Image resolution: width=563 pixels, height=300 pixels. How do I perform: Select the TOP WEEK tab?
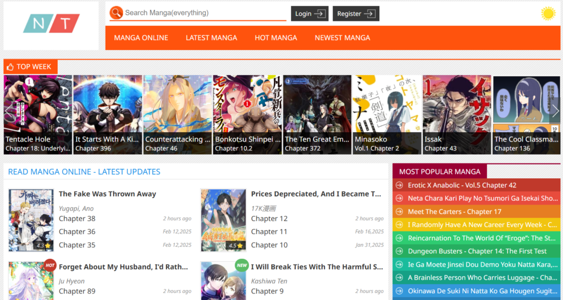[31, 66]
